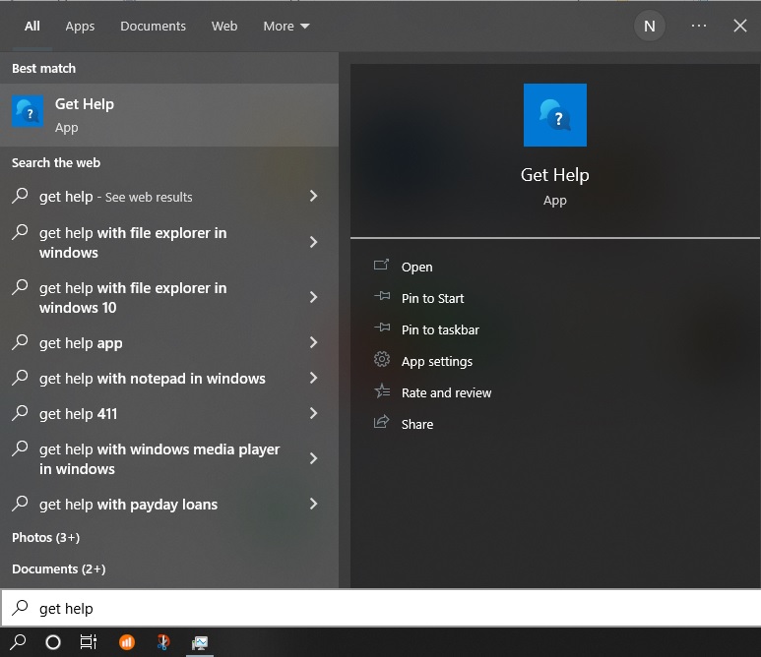Click the Rate and review star icon
This screenshot has height=657, width=761.
382,390
